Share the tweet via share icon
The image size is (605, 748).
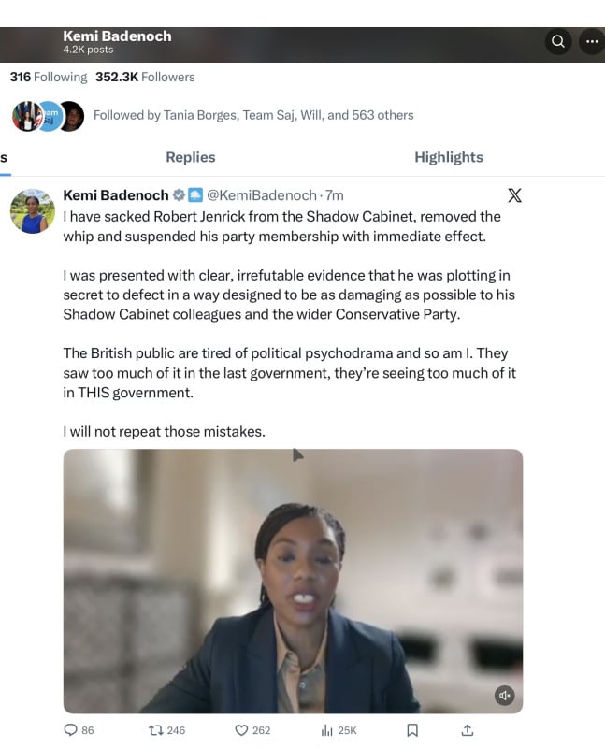point(468,730)
